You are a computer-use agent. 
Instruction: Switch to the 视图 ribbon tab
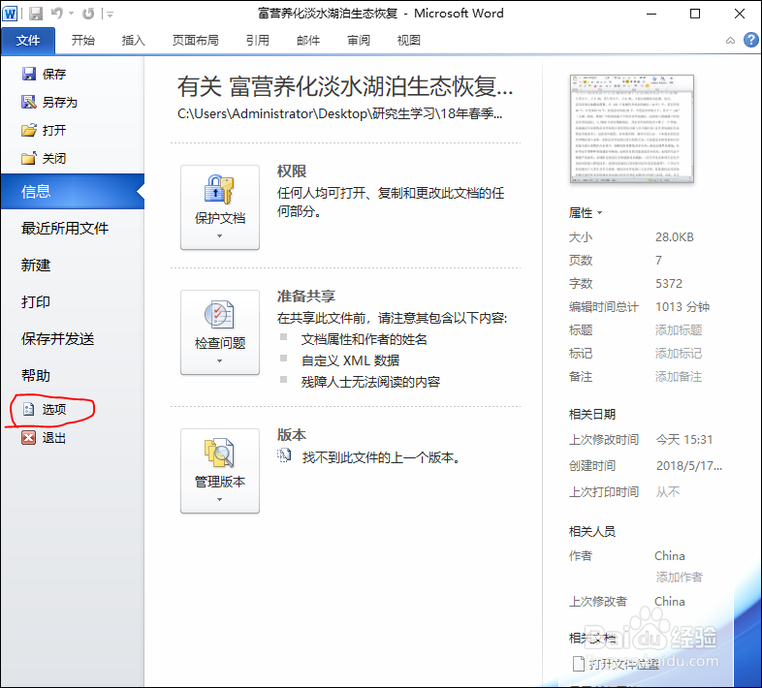[x=409, y=41]
